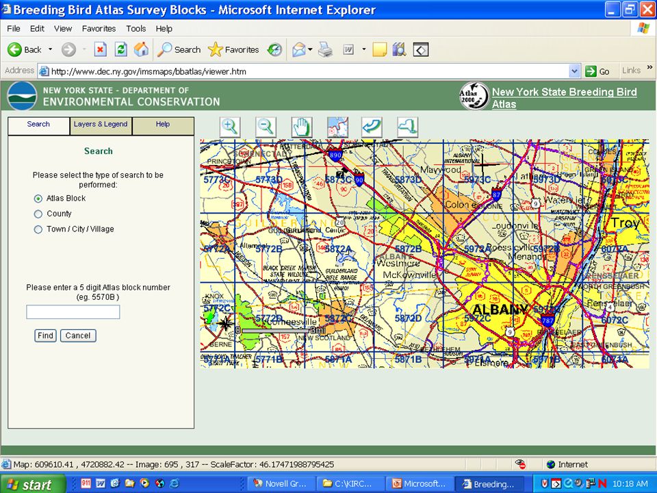657x493 pixels.
Task: Click the Windows Start button
Action: click(x=33, y=484)
